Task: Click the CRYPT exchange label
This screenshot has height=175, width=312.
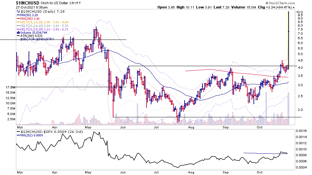Action: 75,3
